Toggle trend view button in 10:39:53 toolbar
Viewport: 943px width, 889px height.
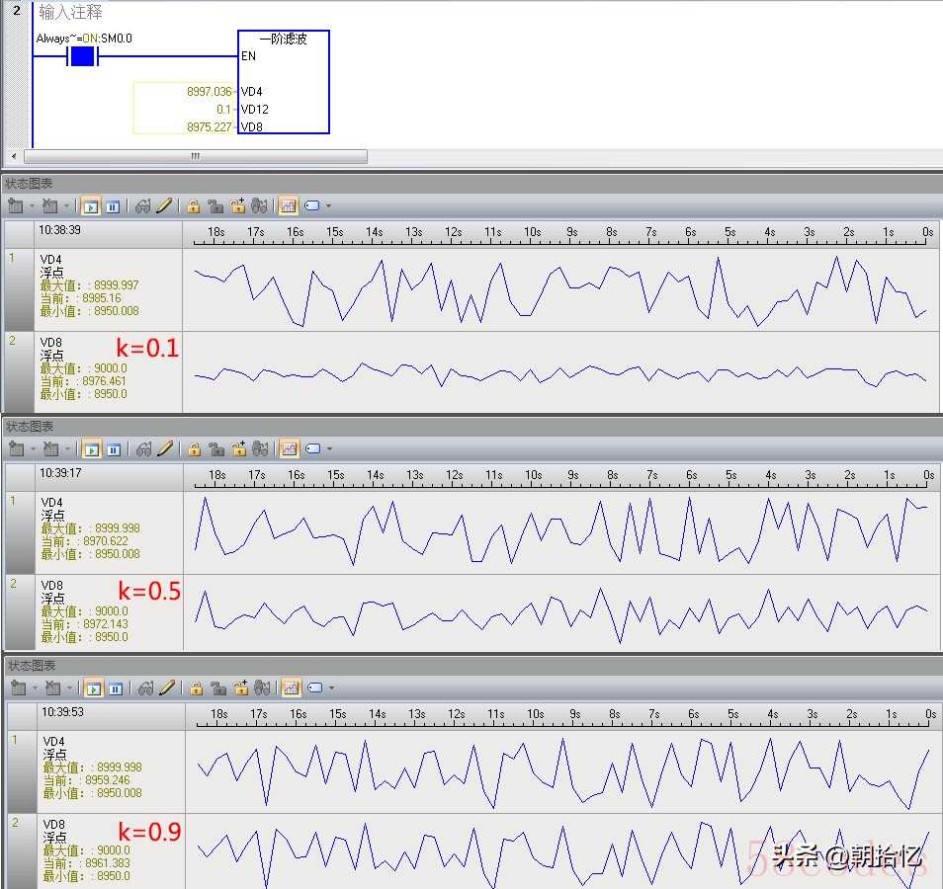click(291, 687)
